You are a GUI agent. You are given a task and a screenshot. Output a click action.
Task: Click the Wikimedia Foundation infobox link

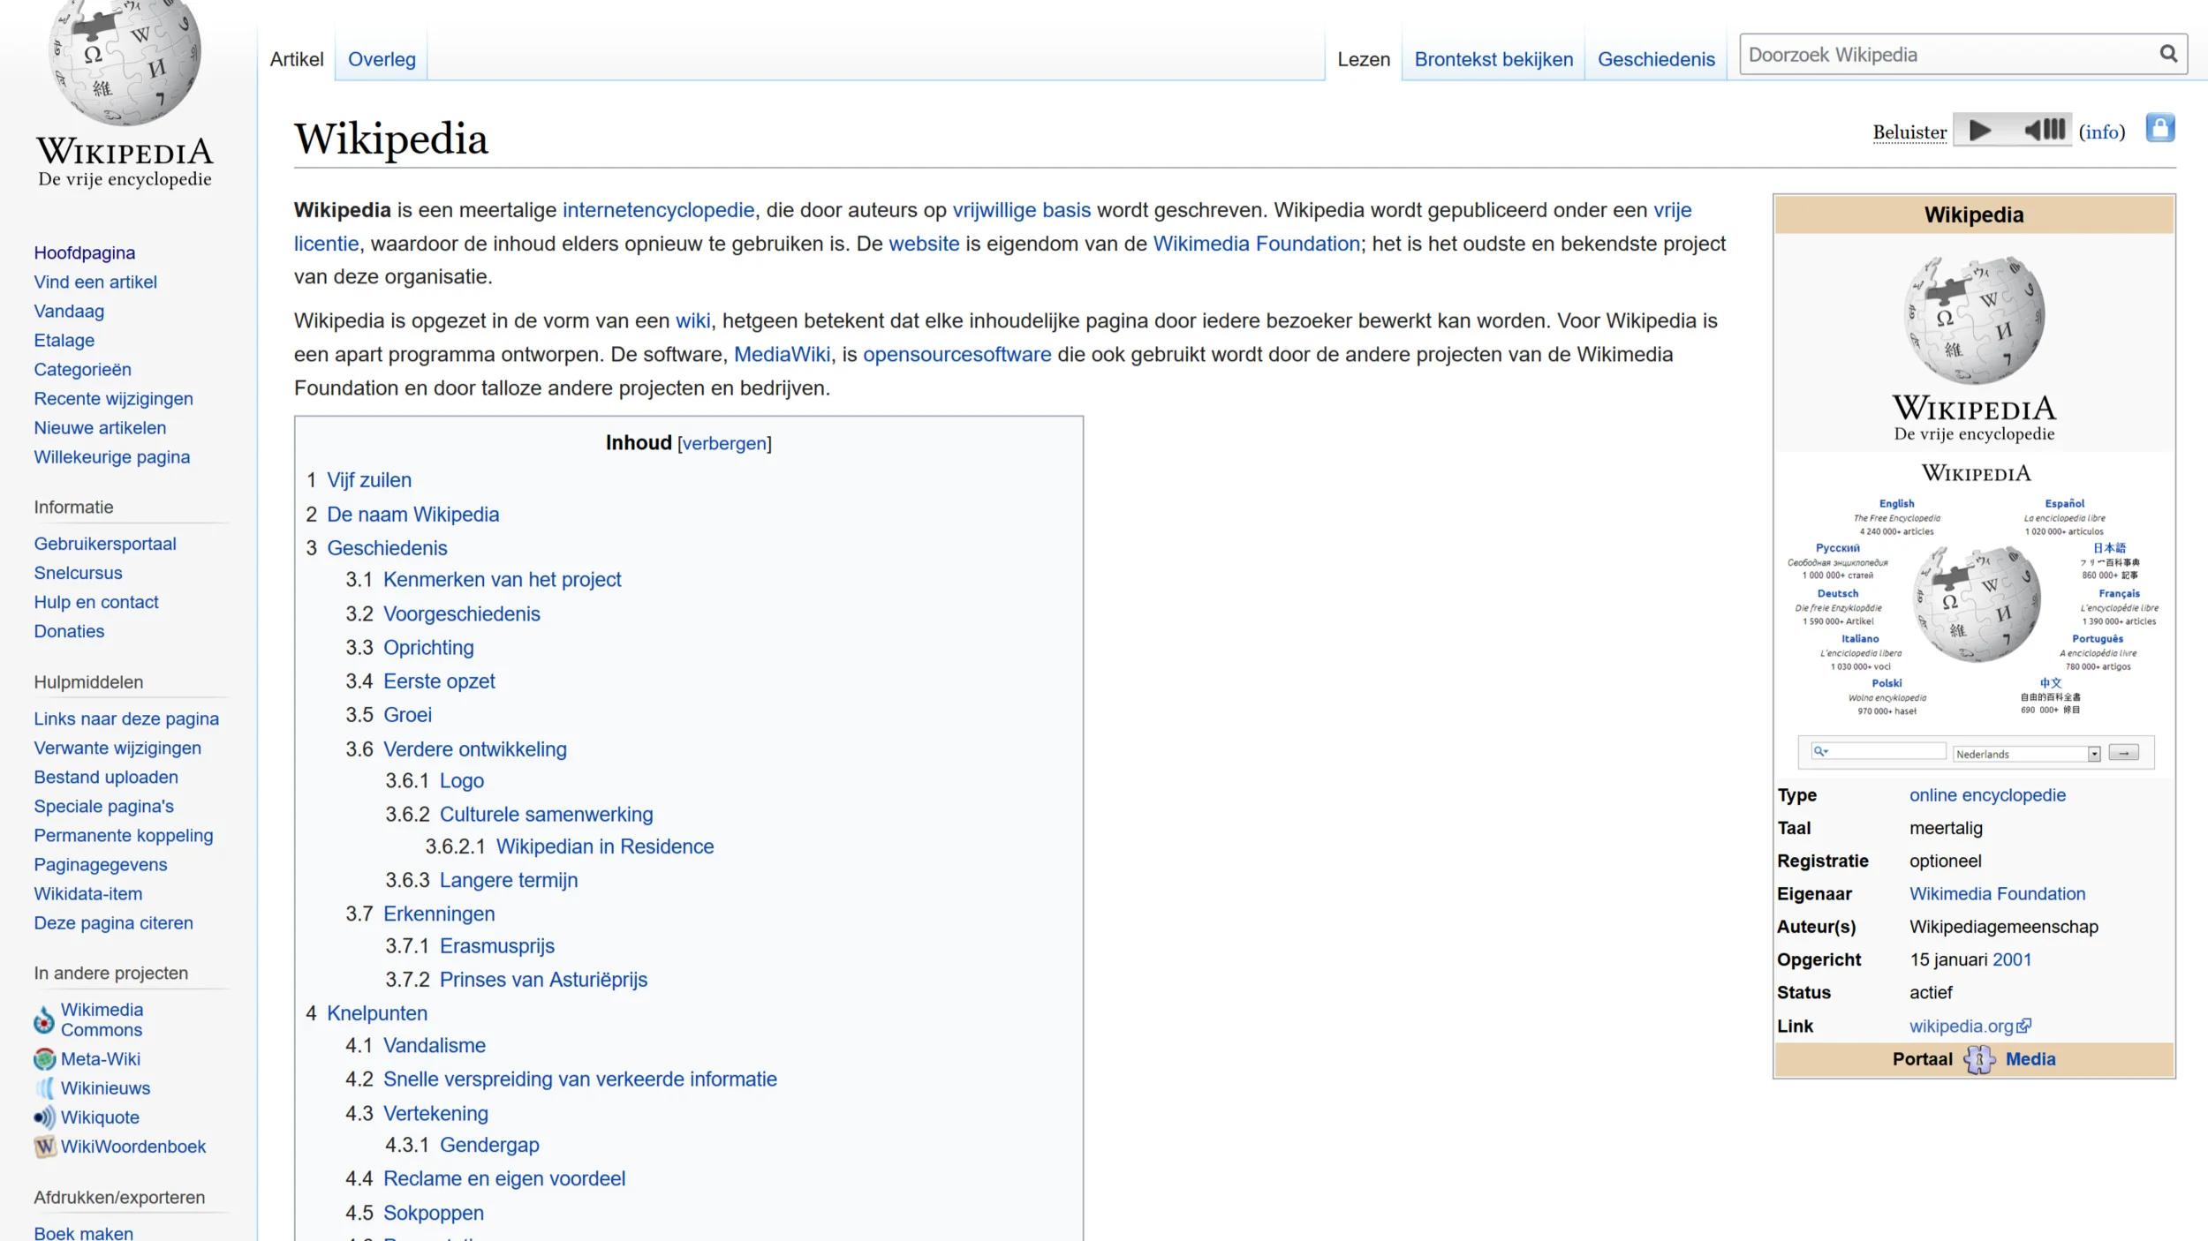click(1996, 893)
